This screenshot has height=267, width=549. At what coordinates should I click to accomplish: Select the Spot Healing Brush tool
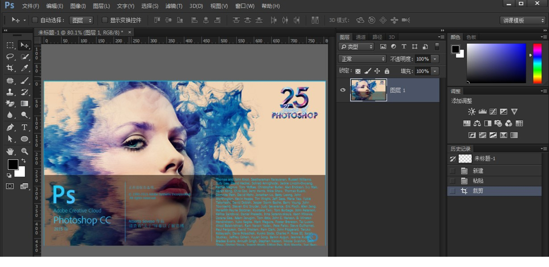10,81
